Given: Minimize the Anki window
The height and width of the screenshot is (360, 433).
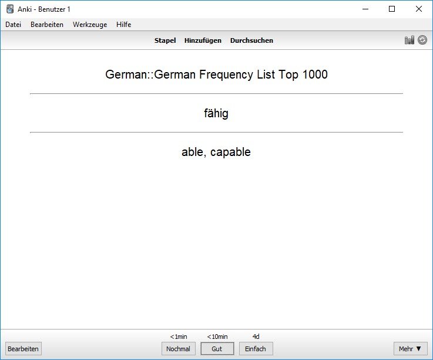Looking at the screenshot, I should click(365, 9).
